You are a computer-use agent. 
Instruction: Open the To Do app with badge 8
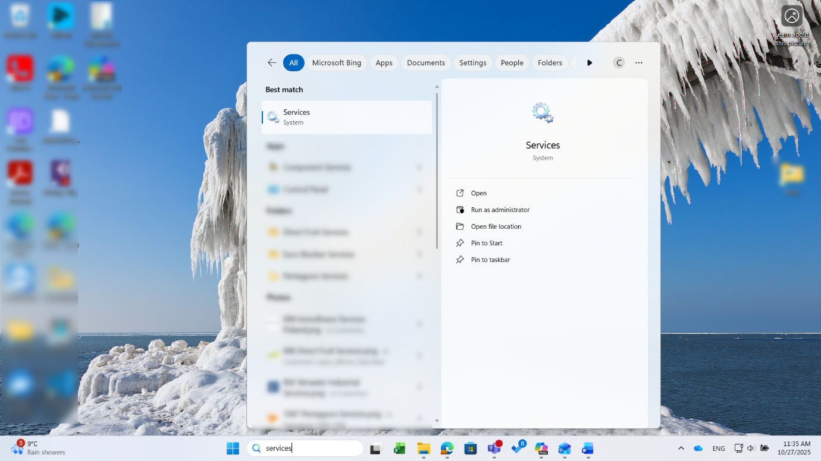click(x=518, y=449)
